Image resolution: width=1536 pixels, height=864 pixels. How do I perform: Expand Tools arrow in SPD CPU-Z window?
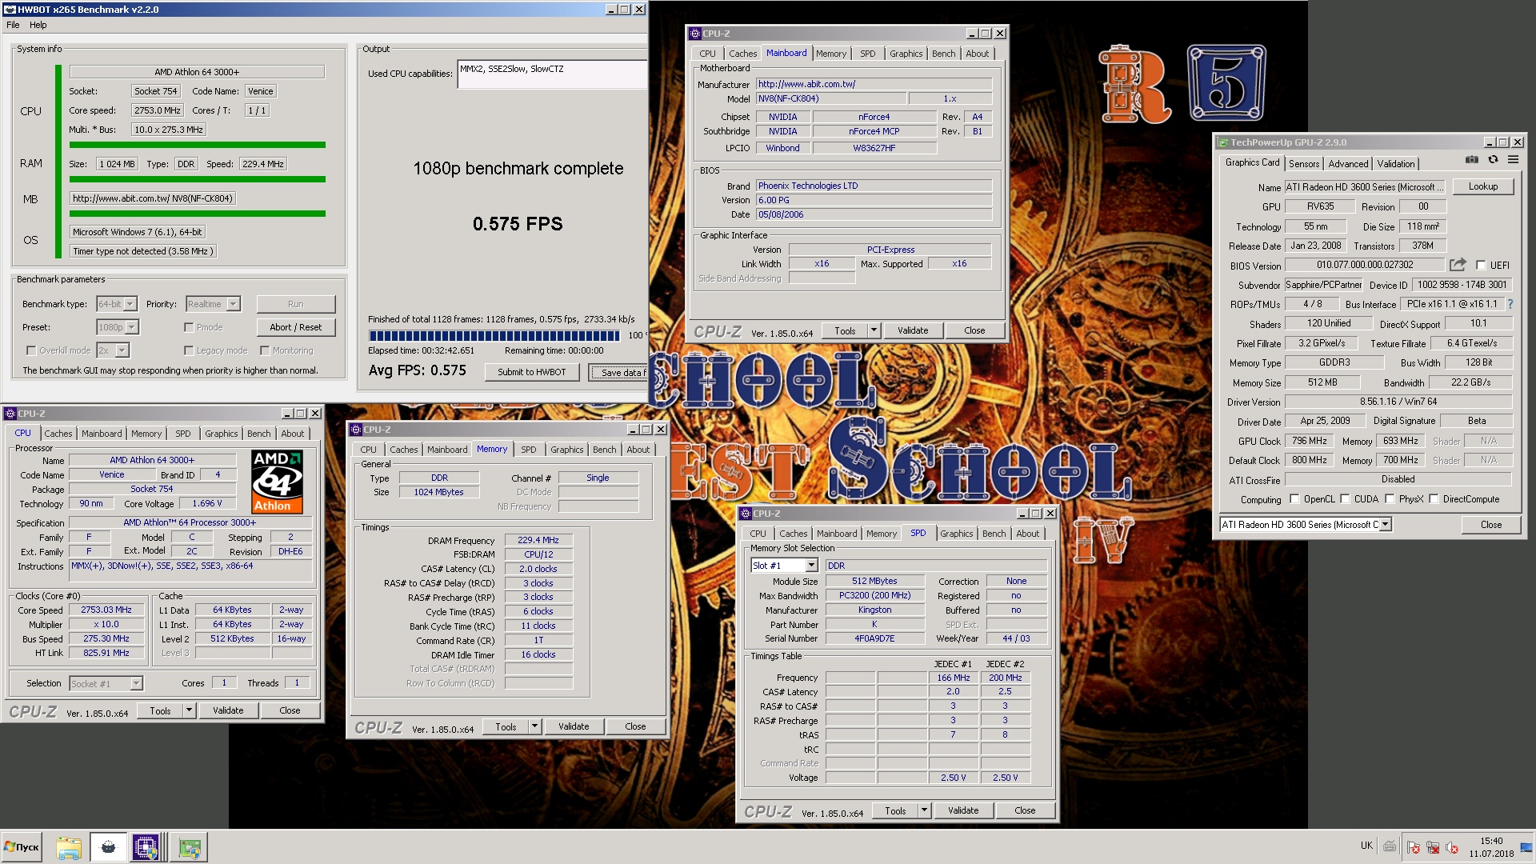coord(925,810)
